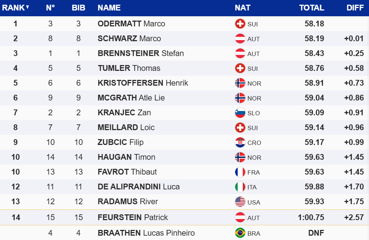Open ODERMATT Marco athlete link
369x240 pixels.
[131, 24]
